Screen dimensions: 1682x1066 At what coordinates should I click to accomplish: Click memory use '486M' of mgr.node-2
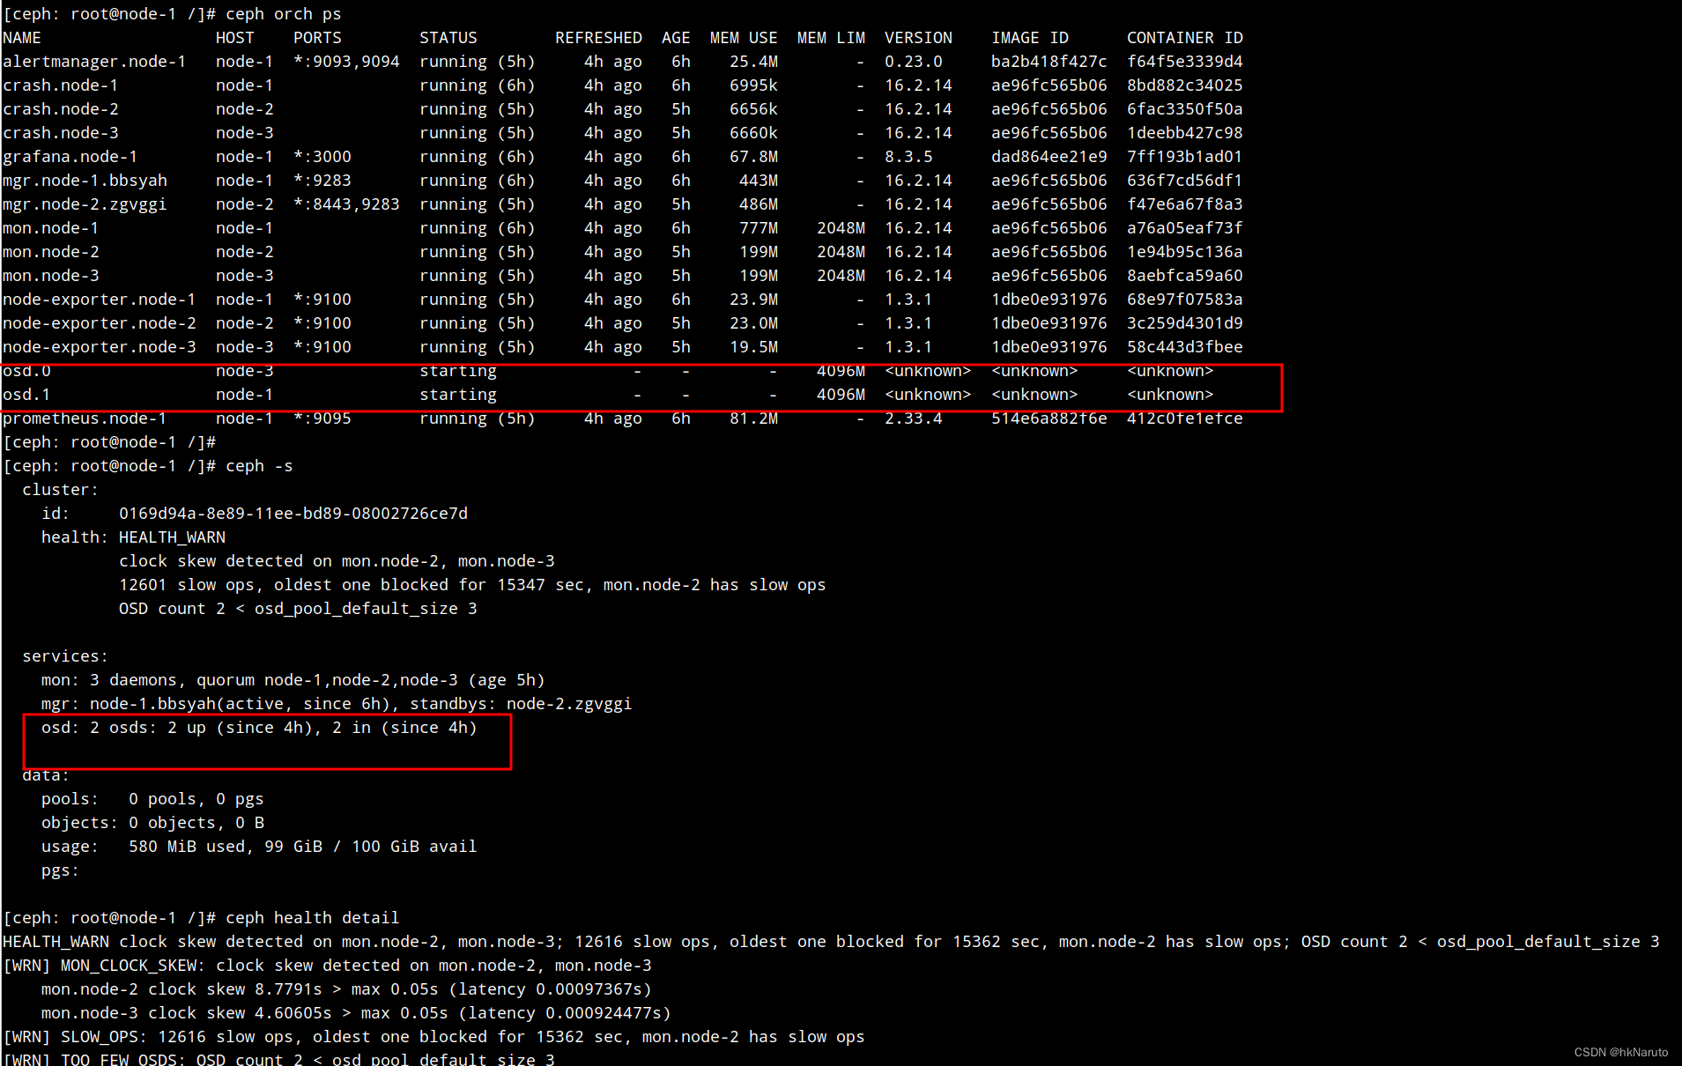pos(759,204)
